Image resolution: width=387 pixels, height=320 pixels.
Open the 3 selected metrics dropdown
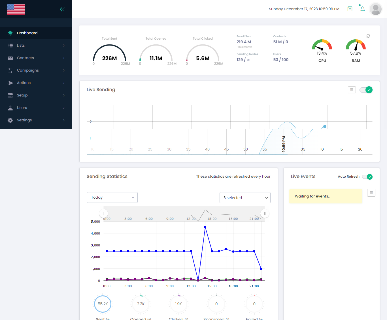[x=245, y=198]
